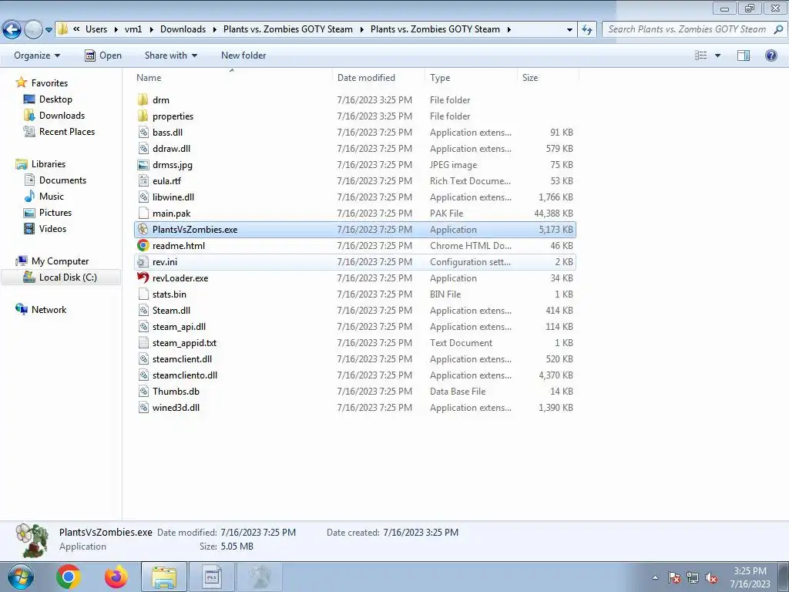The image size is (789, 592).
Task: Expand the arrow after the Downloads breadcrumb
Action: click(x=213, y=30)
